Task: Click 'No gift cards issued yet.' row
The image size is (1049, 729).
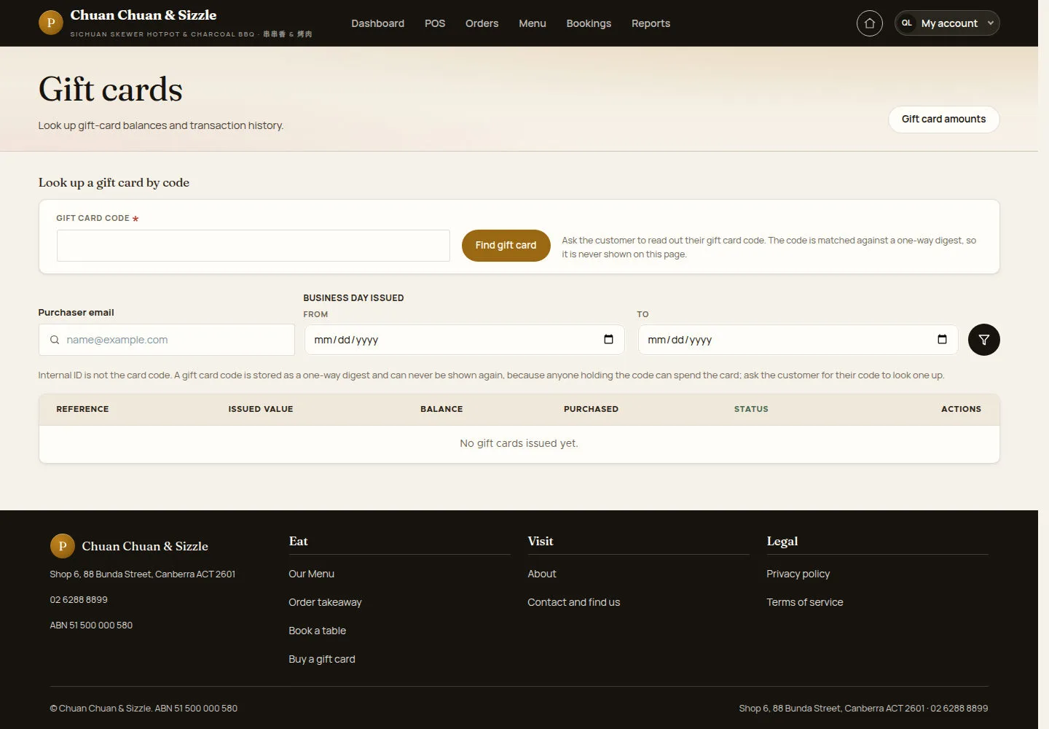Action: pyautogui.click(x=519, y=443)
